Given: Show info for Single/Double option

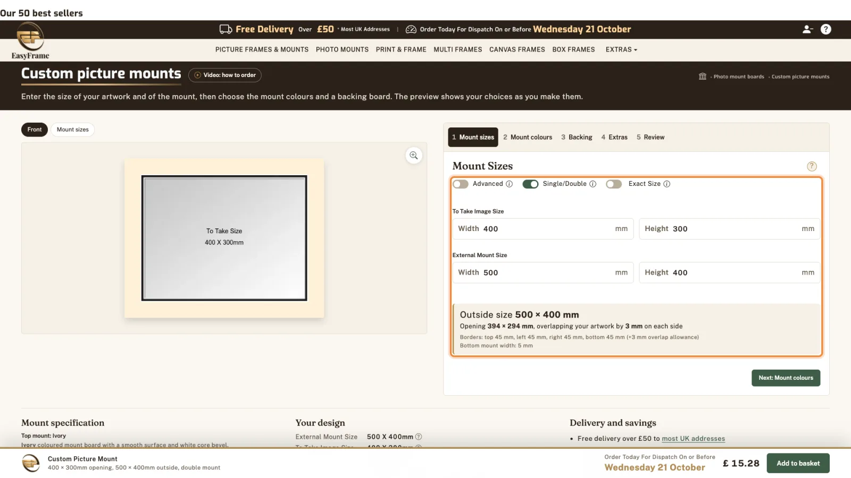Looking at the screenshot, I should 593,184.
